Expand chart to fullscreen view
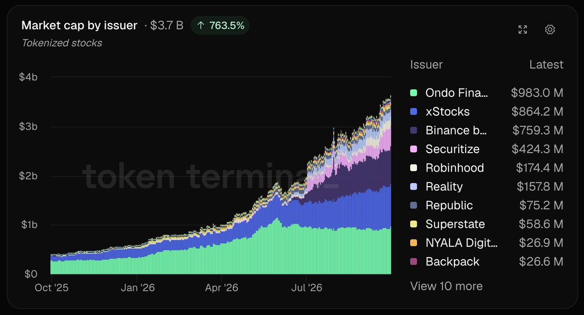This screenshot has height=315, width=584. (523, 29)
